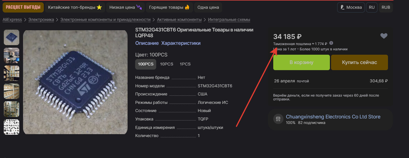409x158 pixels.
Task: Select 100PCS quantity option
Action: 146,64
